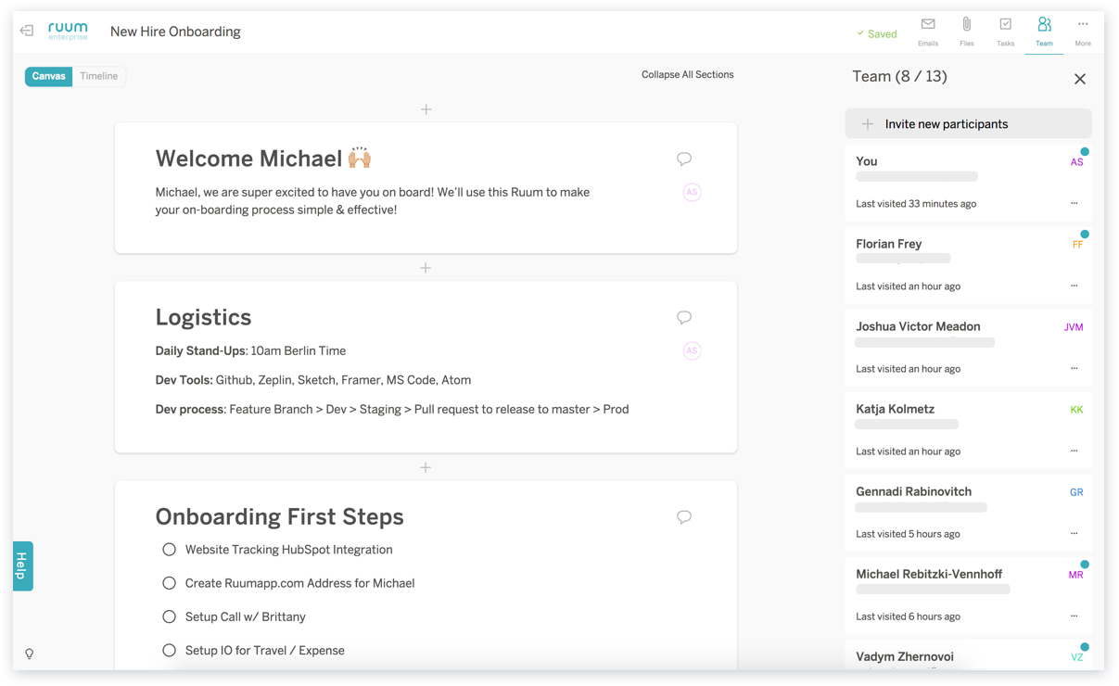Check off Website Tracking HubSpot Integration task
1119x686 pixels.
coord(169,550)
